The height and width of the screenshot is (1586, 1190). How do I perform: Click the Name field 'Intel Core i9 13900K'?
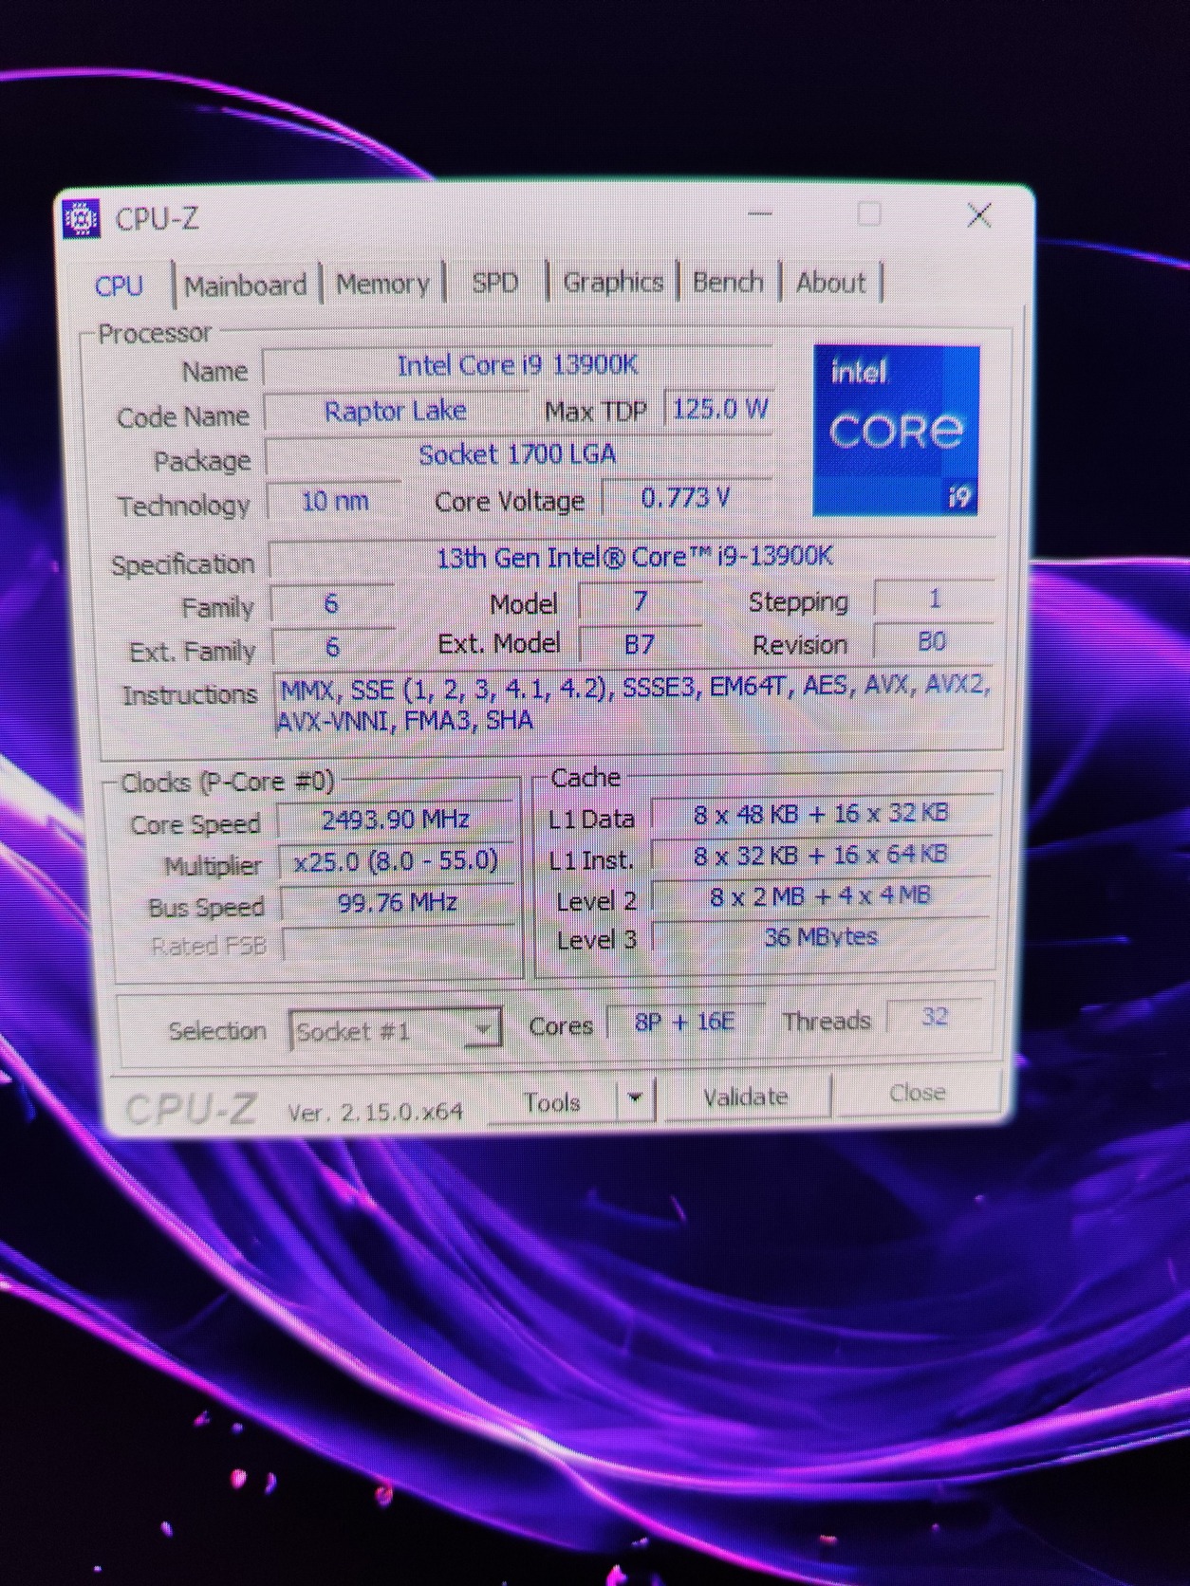click(517, 366)
